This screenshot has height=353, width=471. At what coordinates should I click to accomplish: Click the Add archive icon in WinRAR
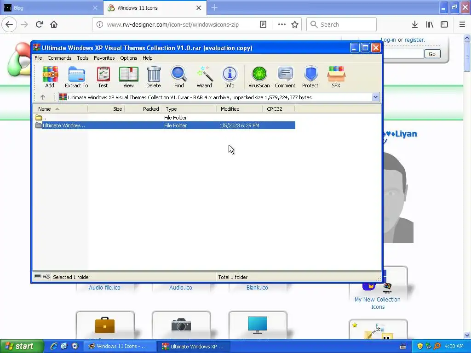(x=50, y=77)
